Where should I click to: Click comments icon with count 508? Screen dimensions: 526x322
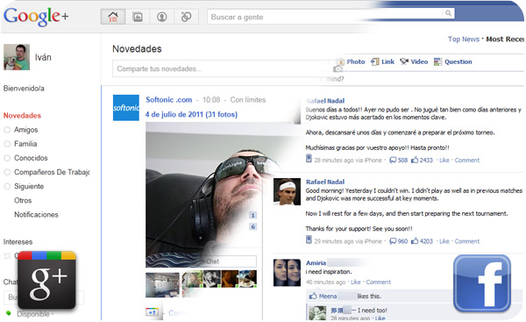(393, 161)
